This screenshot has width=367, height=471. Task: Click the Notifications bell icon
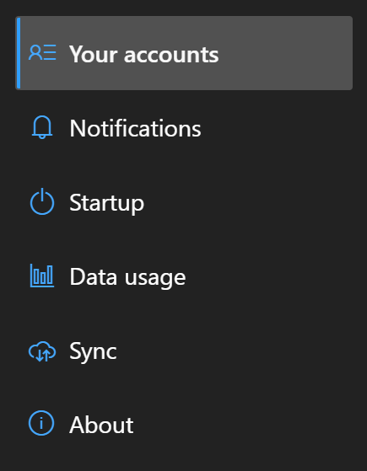click(42, 127)
